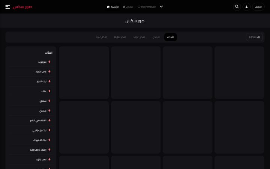Screen dimensions: 270x169
Task: Click the bar chart icon in Filters
Action: pos(258,37)
